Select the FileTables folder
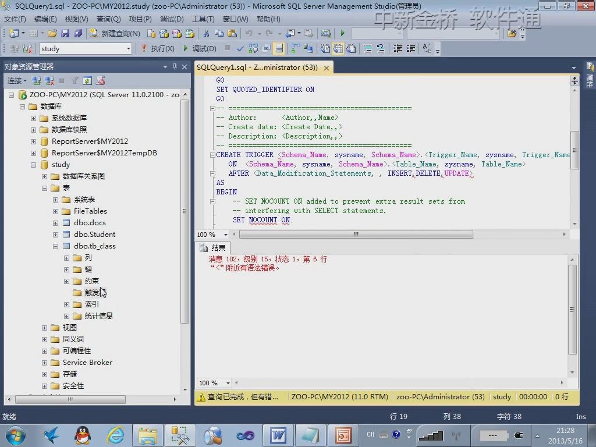The height and width of the screenshot is (447, 596). tap(90, 211)
